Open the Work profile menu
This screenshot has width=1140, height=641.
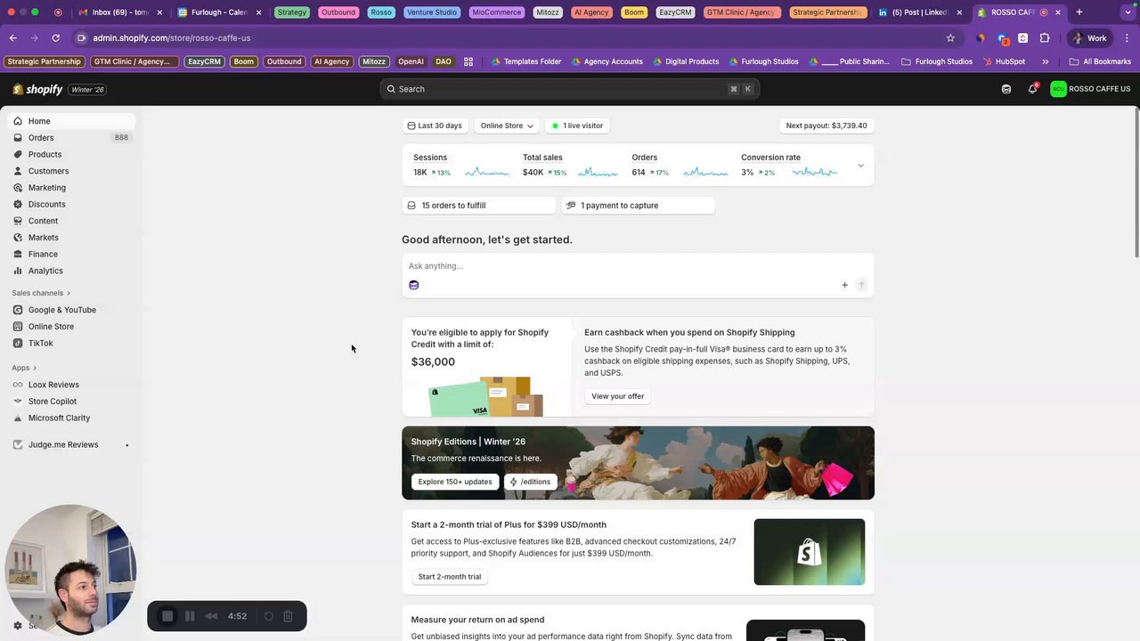tap(1089, 38)
